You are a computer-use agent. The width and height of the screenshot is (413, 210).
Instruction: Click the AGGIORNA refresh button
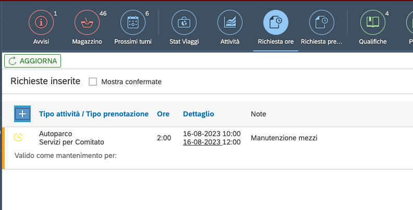coord(33,61)
